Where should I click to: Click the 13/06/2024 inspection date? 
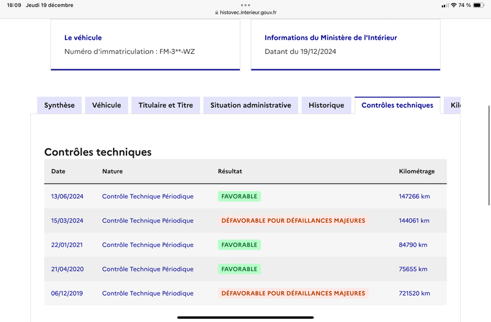tap(67, 196)
